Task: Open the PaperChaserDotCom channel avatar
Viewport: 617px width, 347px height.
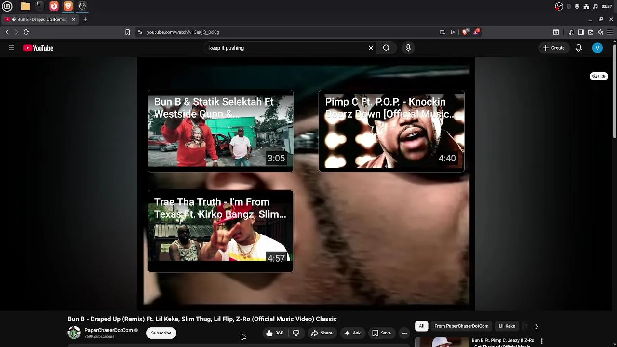Action: 74,333
